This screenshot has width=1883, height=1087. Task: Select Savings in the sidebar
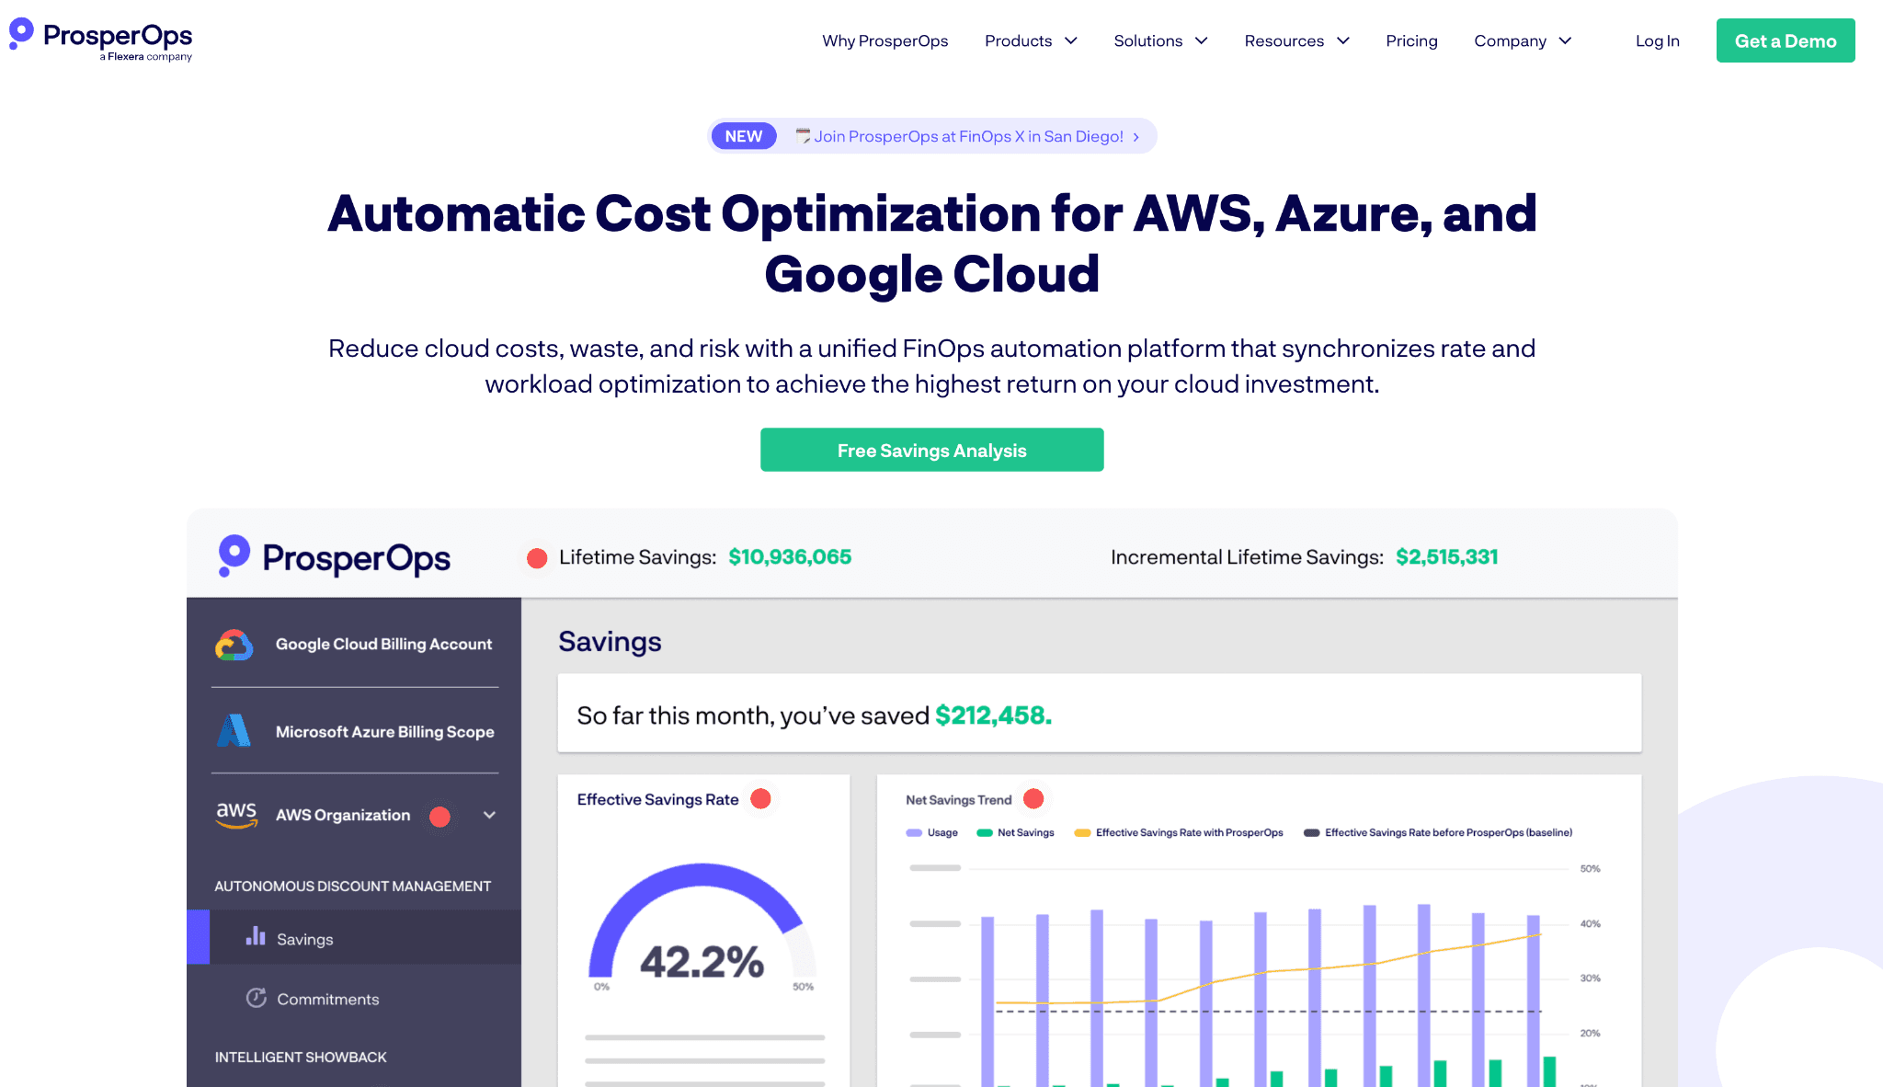(x=354, y=937)
